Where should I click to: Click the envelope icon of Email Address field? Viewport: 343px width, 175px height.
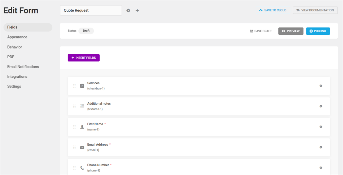tap(82, 147)
